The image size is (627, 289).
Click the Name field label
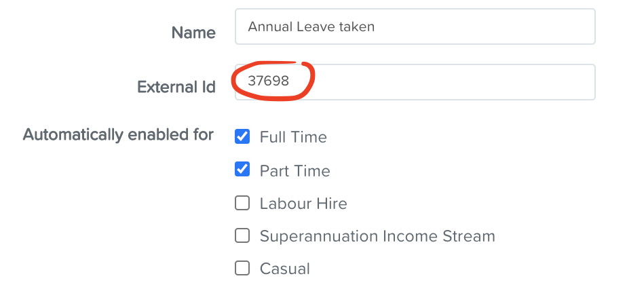[193, 33]
